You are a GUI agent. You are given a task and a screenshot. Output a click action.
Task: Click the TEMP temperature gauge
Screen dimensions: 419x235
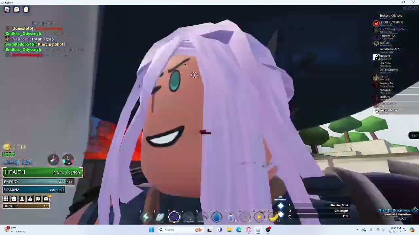point(68,159)
